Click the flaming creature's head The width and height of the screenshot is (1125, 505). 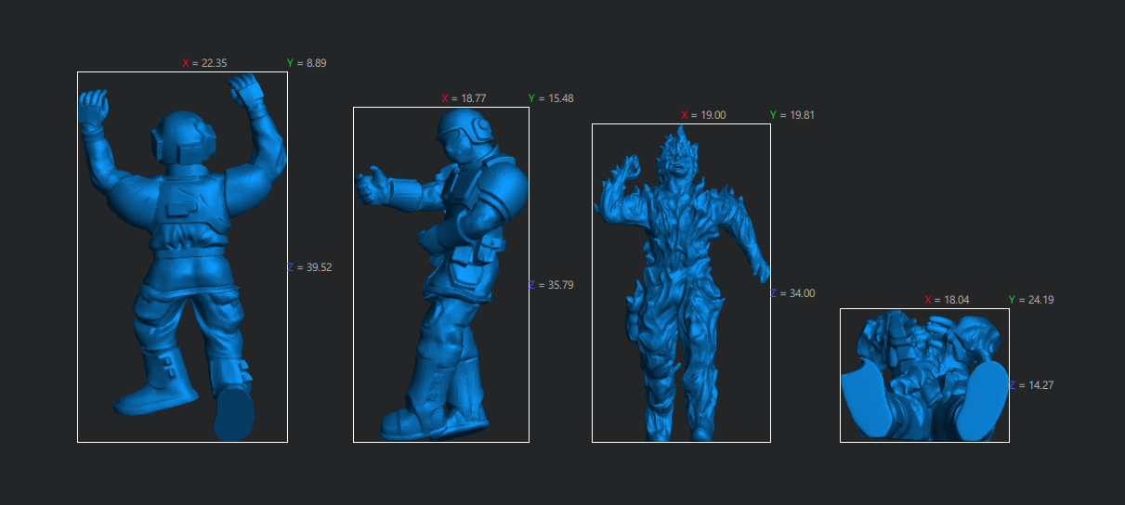(676, 154)
